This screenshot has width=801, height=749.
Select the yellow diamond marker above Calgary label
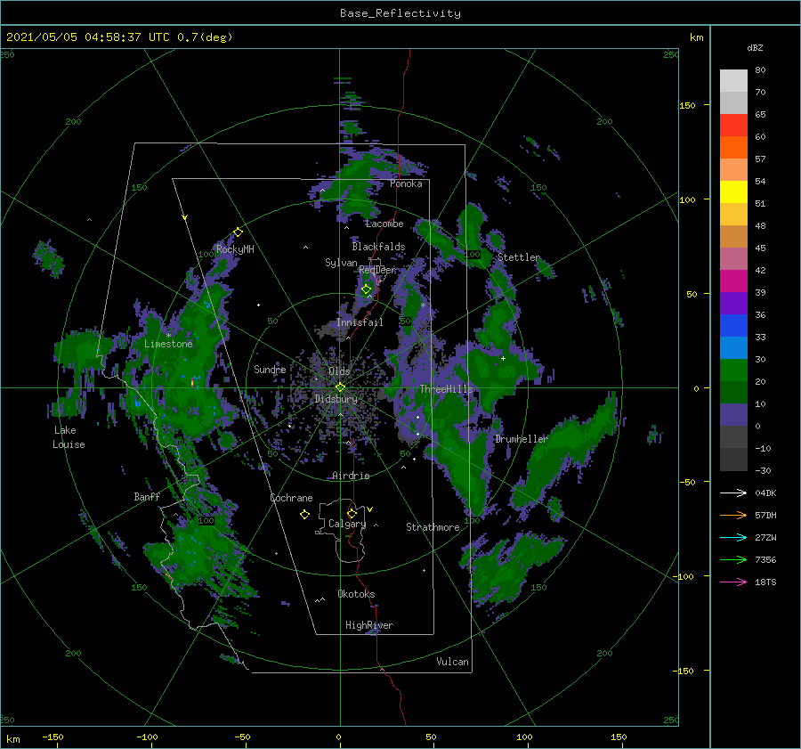point(352,513)
